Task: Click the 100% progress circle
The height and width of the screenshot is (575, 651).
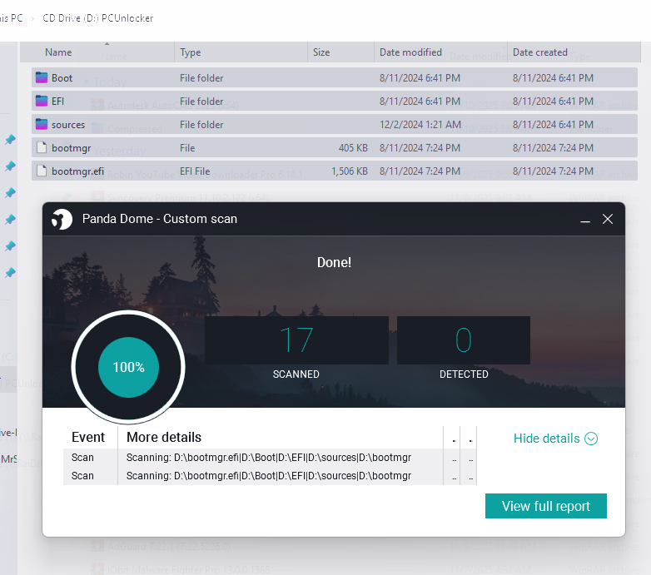Action: coord(128,367)
